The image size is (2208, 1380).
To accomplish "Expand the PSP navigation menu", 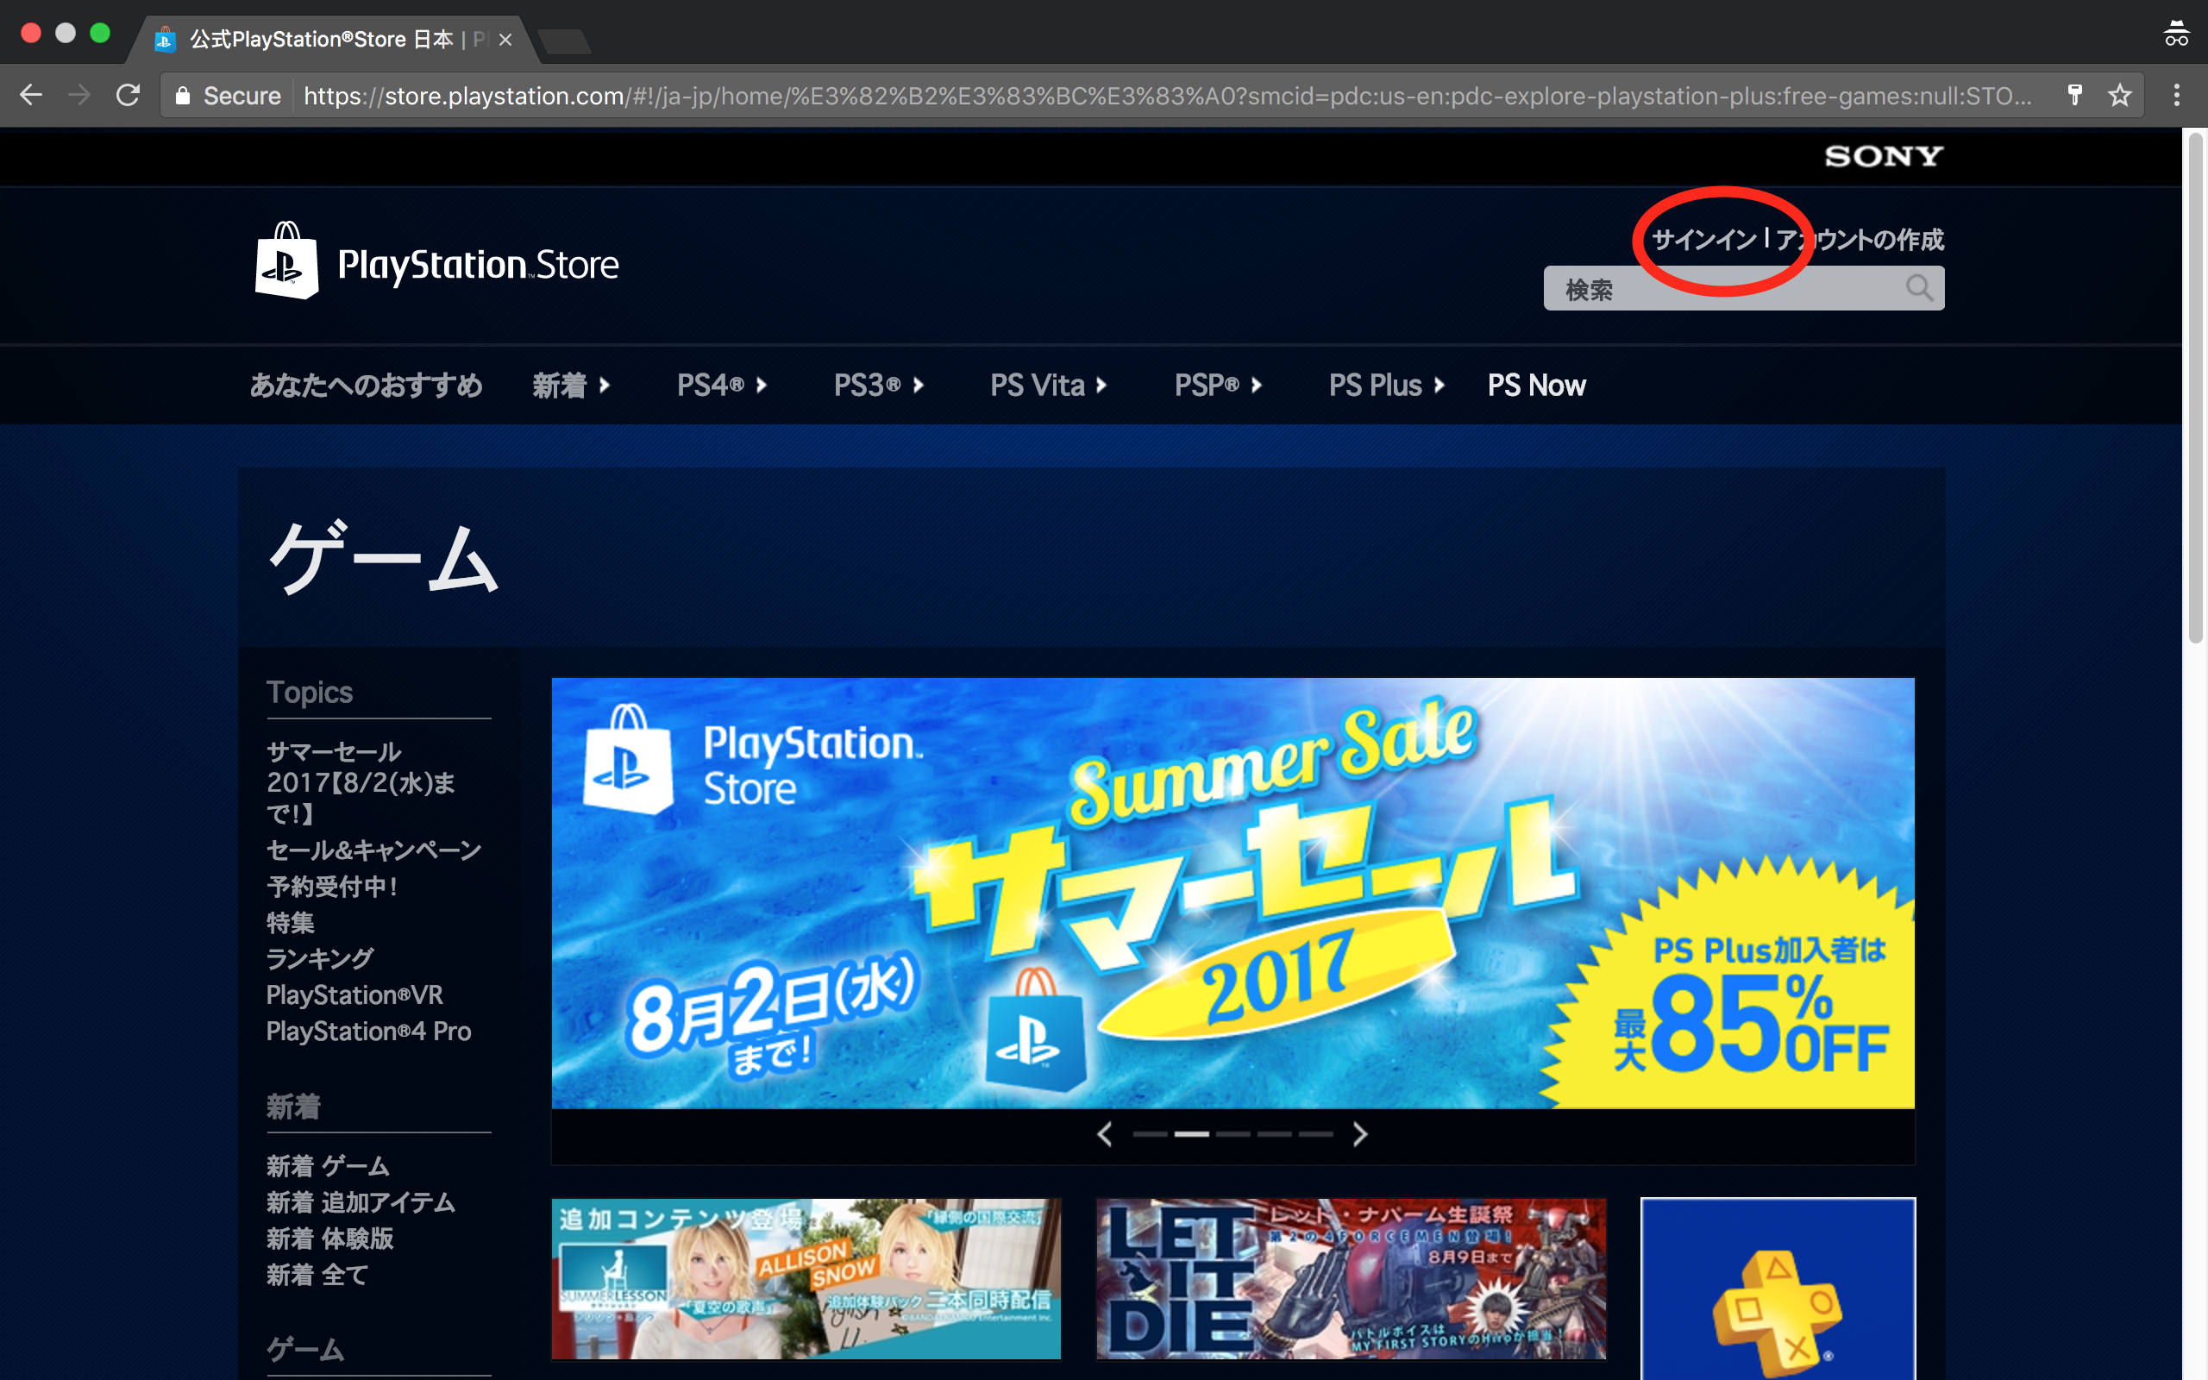I will click(x=1218, y=386).
